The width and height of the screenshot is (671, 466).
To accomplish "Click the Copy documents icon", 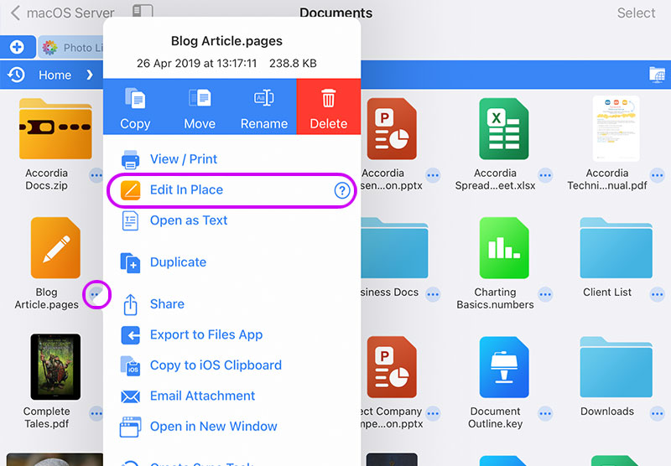I will (135, 98).
